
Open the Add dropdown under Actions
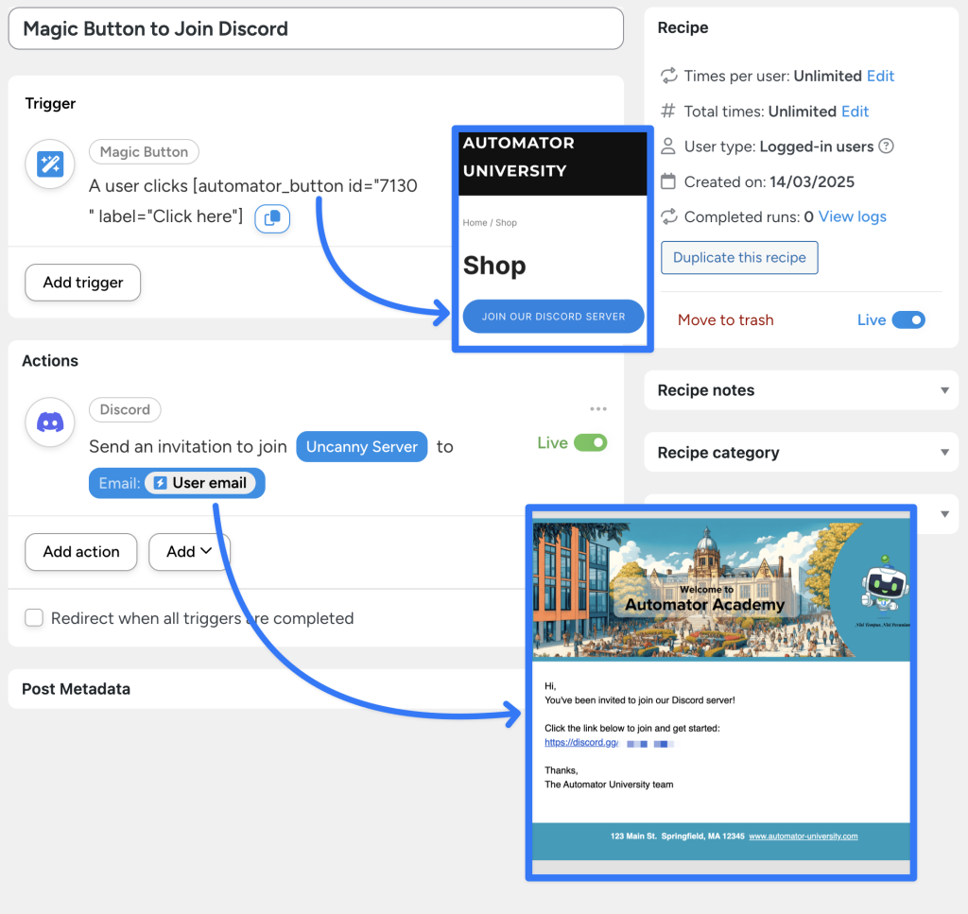[189, 552]
